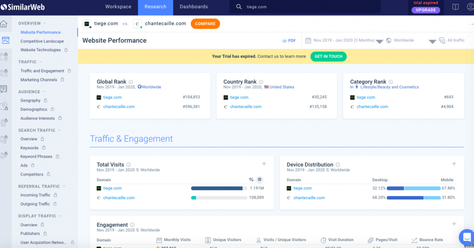Screen dimensions: 474x248
Task: Select Traffic and Engagement in sidebar
Action: pos(42,71)
